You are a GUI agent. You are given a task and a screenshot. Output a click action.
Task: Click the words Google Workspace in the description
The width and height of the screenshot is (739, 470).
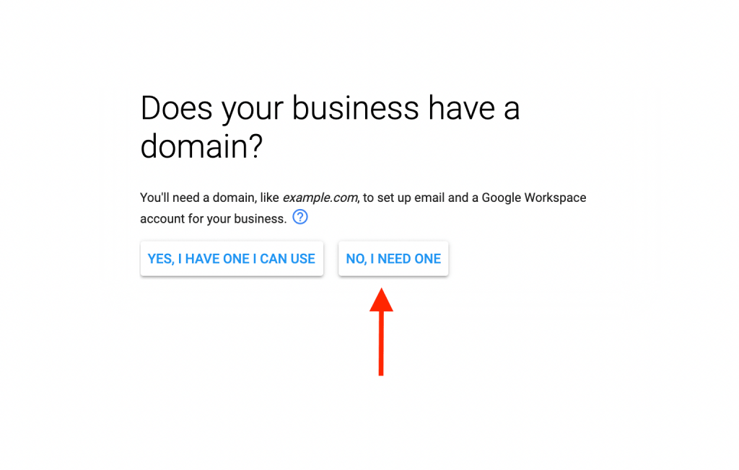tap(534, 198)
